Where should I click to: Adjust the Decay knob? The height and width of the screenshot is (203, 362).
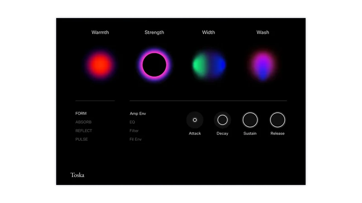(x=222, y=120)
